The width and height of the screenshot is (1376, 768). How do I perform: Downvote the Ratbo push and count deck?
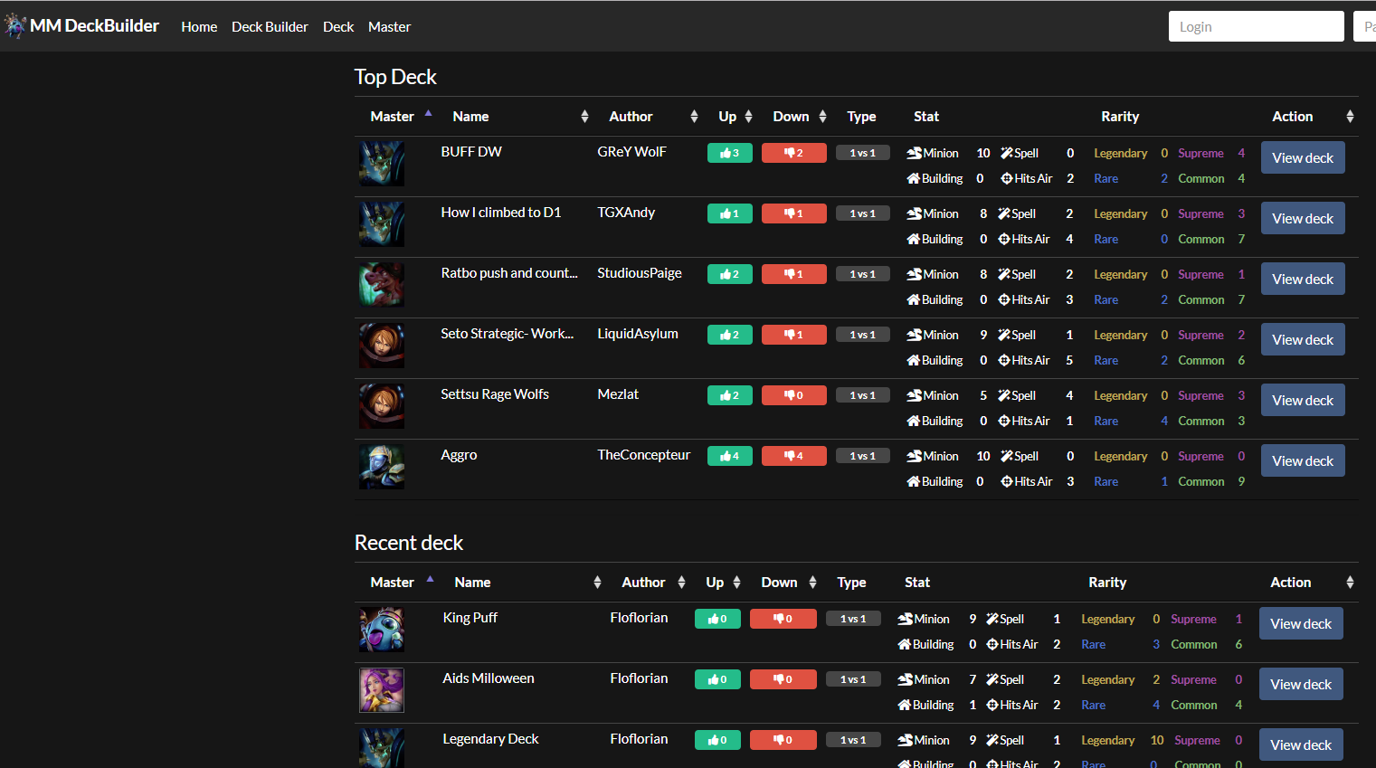point(794,274)
